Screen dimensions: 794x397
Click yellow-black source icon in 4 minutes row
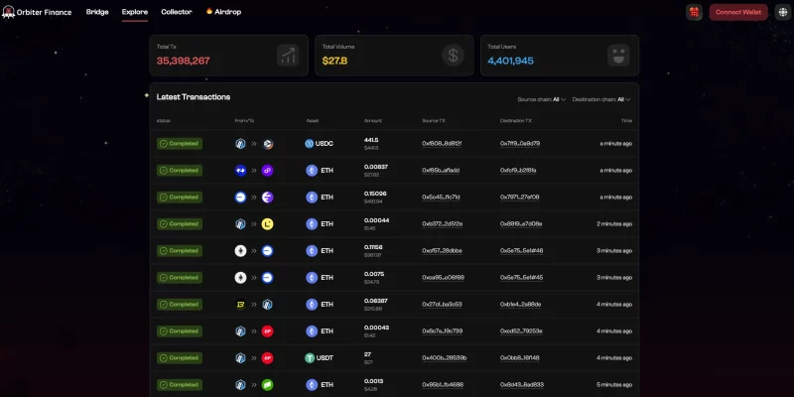tap(240, 305)
